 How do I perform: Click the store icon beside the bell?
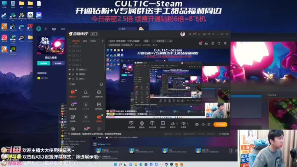(x=213, y=43)
